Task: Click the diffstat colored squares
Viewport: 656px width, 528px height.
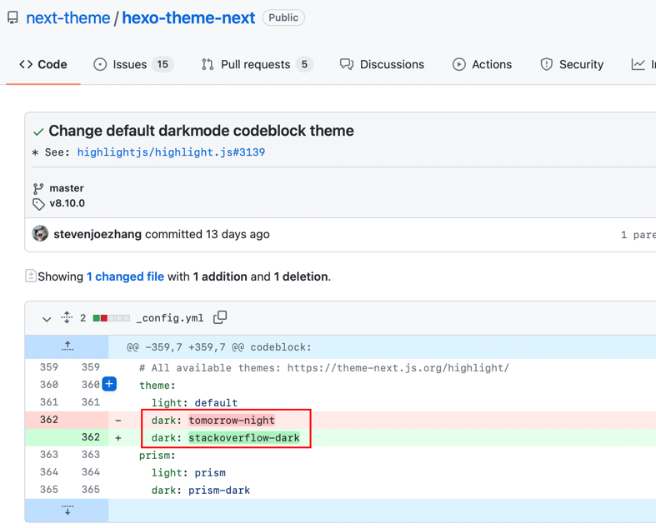Action: pos(112,318)
